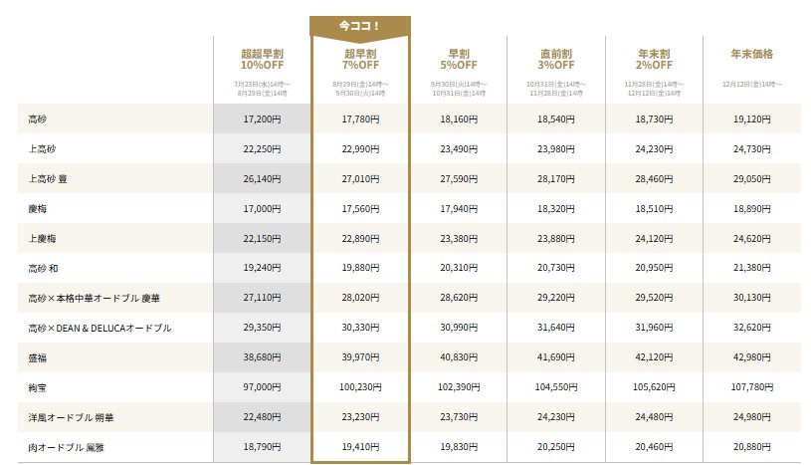811x465 pixels.
Task: Select the 超超早割 10%OFF column header
Action: coord(262,58)
